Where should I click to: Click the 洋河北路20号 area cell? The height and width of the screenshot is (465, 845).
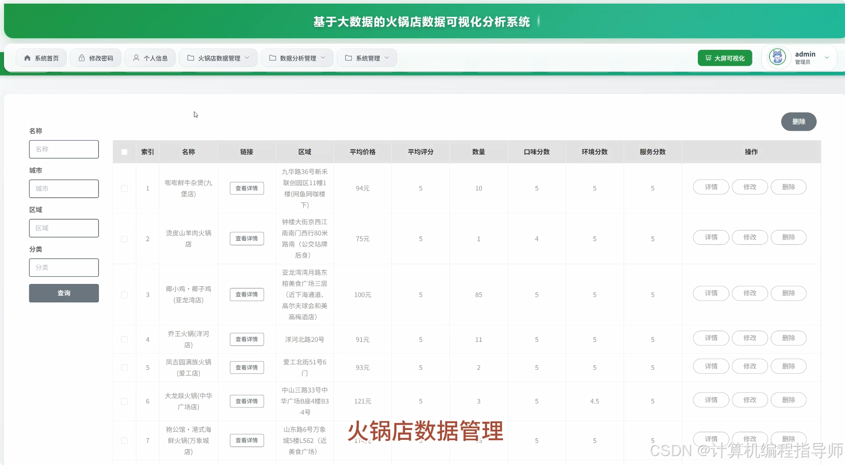(x=305, y=340)
